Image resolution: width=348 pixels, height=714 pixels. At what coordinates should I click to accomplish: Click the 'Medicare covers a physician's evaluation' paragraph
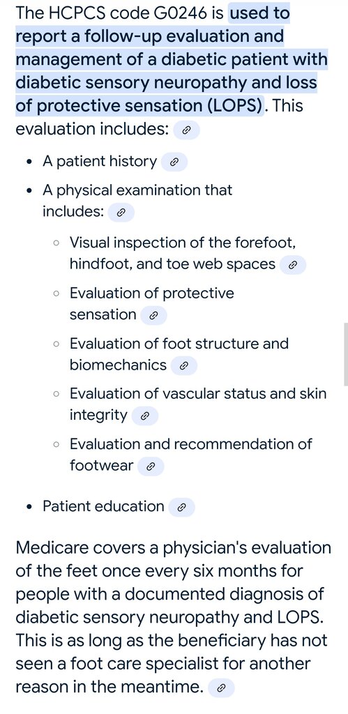coord(173,618)
